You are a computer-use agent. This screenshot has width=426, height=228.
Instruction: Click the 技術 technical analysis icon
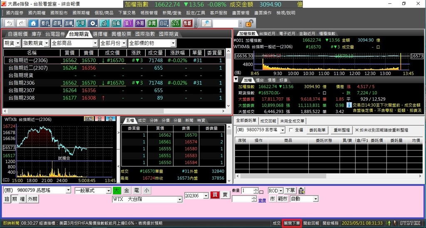pyautogui.click(x=116, y=23)
